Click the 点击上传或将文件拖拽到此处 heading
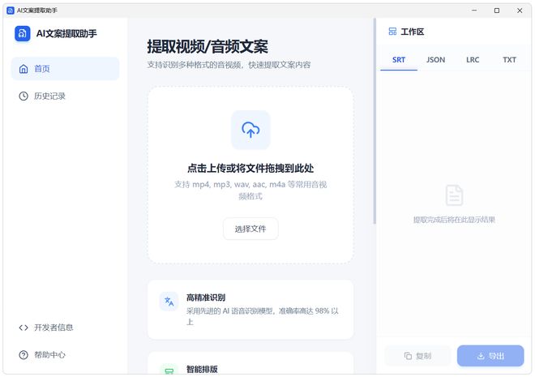Image resolution: width=535 pixels, height=377 pixels. coord(250,168)
